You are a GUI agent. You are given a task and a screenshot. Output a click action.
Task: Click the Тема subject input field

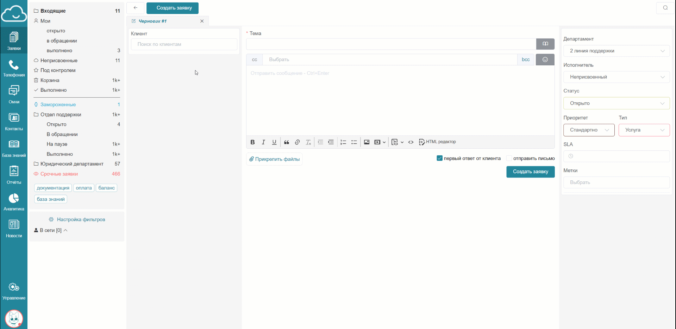click(x=391, y=44)
